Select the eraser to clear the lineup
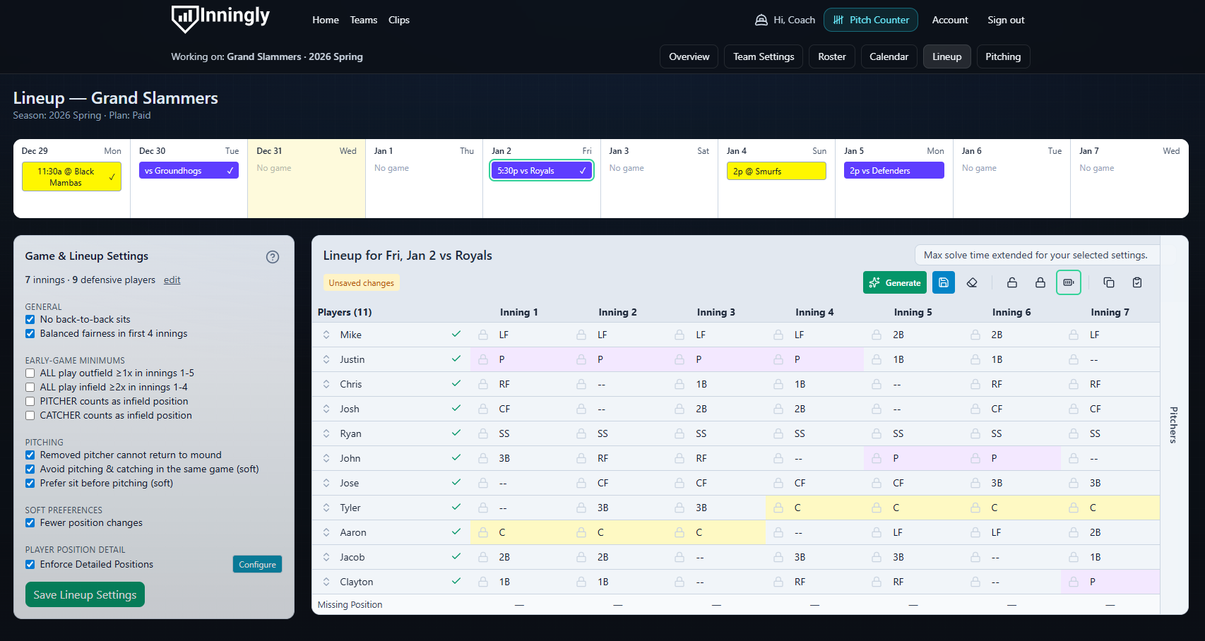The height and width of the screenshot is (641, 1205). 972,282
